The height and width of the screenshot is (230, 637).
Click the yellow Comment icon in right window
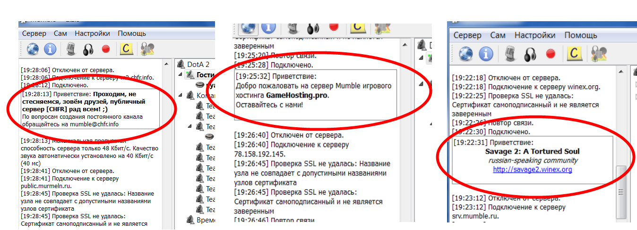click(x=574, y=53)
